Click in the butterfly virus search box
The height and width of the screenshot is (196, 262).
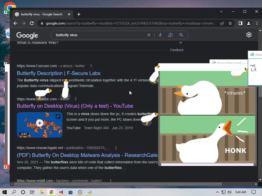coord(100,35)
